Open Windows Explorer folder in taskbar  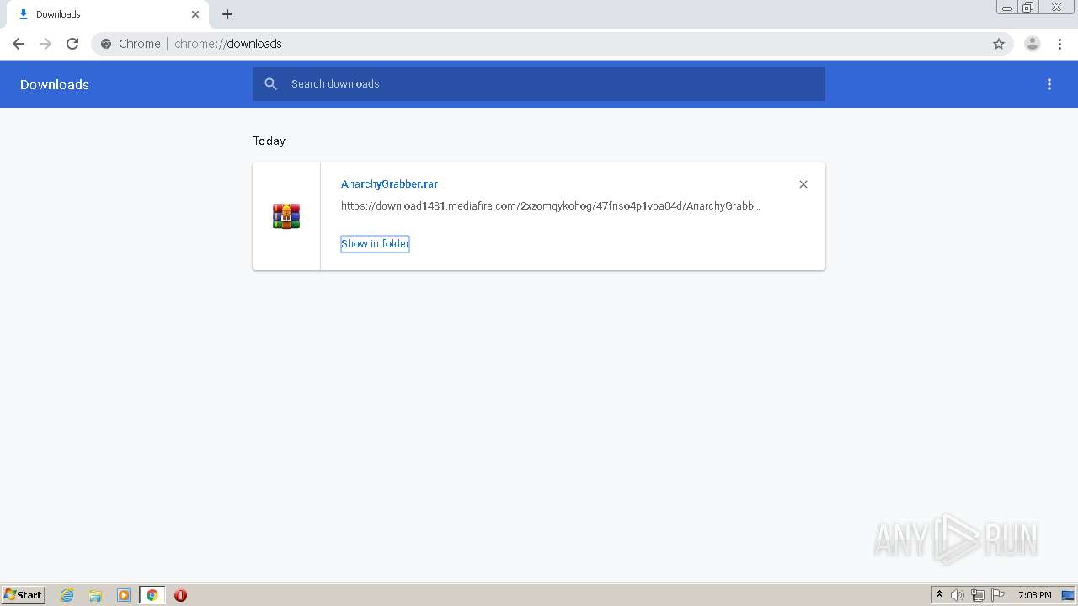pos(95,595)
